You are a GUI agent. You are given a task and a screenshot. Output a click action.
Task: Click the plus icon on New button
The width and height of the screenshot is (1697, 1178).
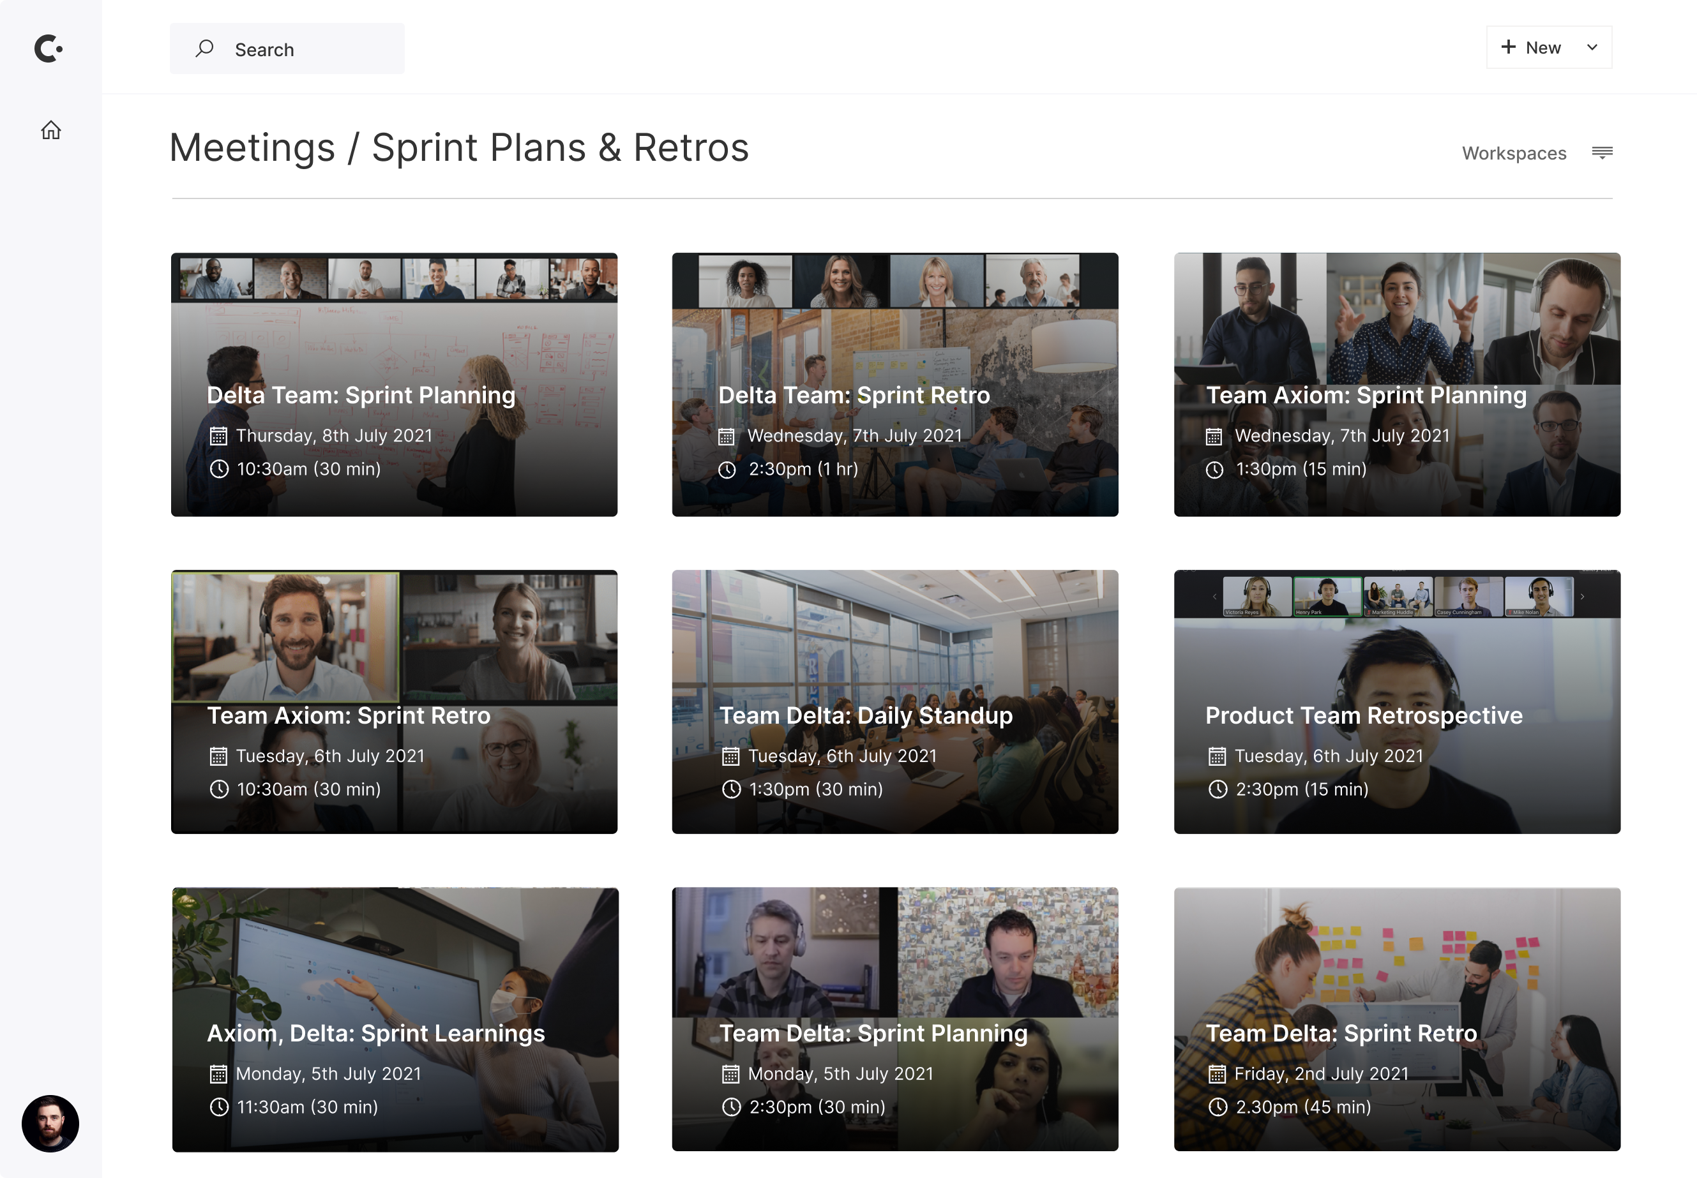(1509, 47)
